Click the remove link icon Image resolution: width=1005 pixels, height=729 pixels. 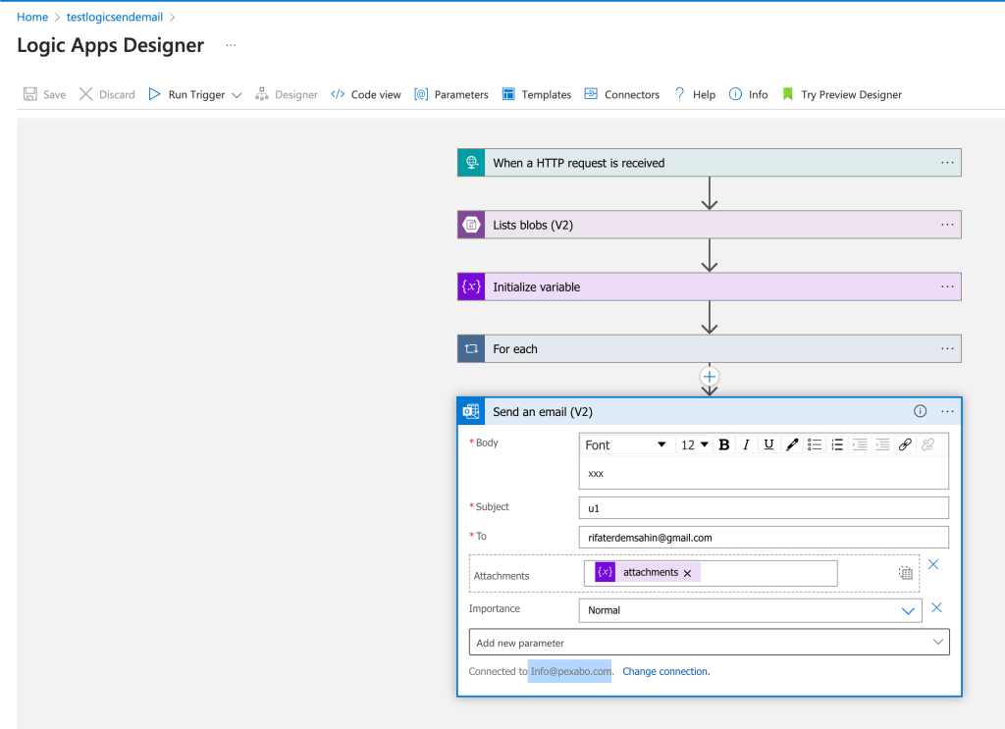point(927,444)
